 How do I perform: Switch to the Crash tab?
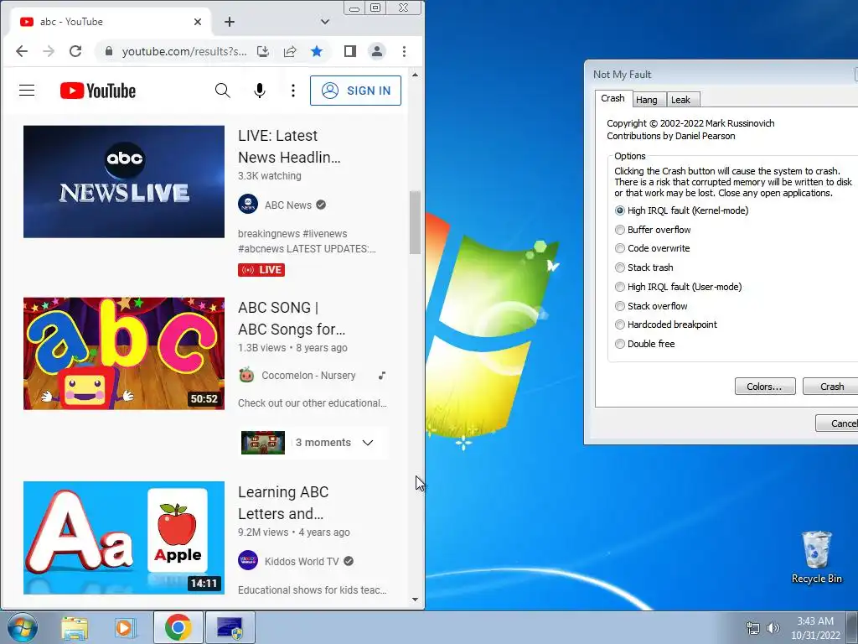[x=612, y=99]
